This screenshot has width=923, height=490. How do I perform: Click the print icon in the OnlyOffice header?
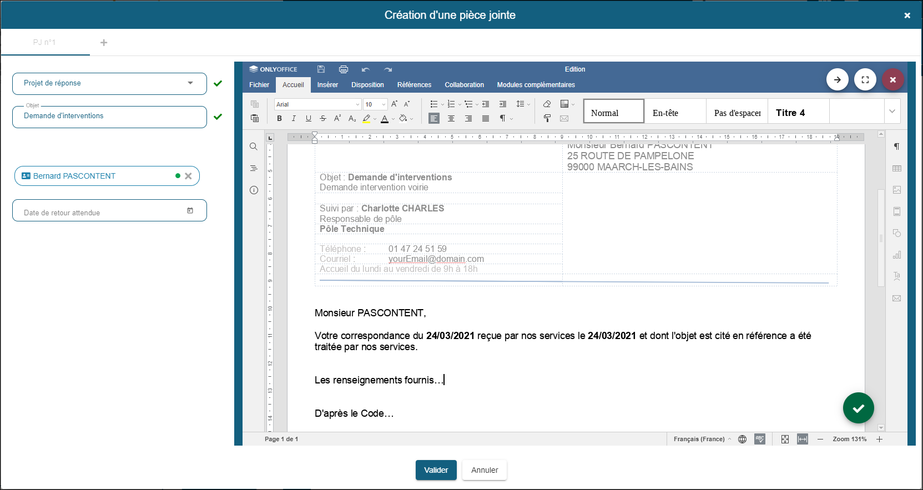(x=343, y=69)
